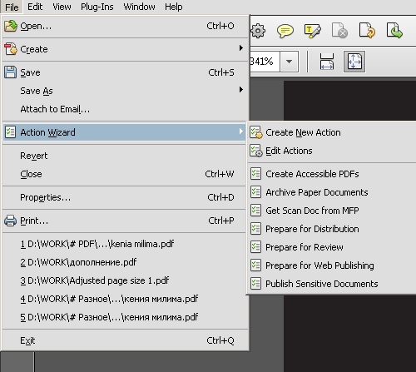Click the Create New Action icon

255,132
